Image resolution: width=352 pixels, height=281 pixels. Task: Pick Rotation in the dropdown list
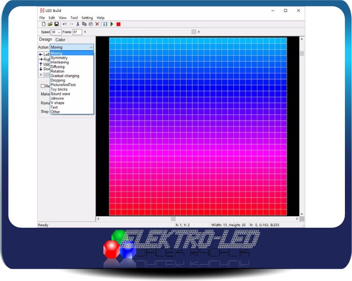[x=58, y=71]
